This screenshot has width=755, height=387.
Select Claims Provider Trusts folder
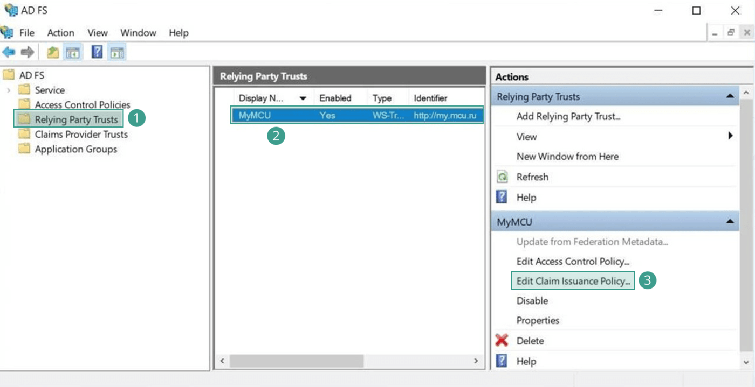point(81,135)
